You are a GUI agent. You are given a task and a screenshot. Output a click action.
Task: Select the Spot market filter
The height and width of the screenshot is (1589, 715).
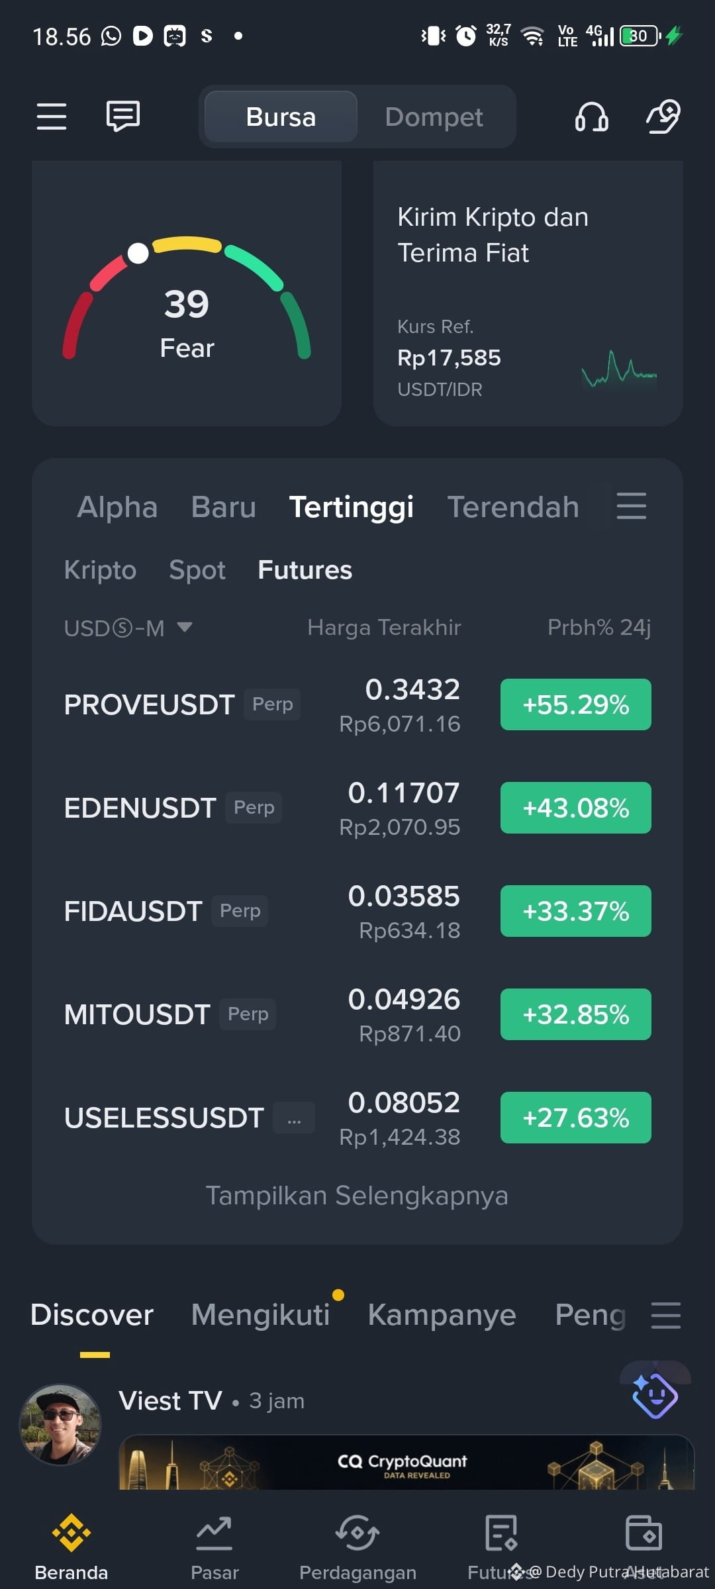pos(197,570)
